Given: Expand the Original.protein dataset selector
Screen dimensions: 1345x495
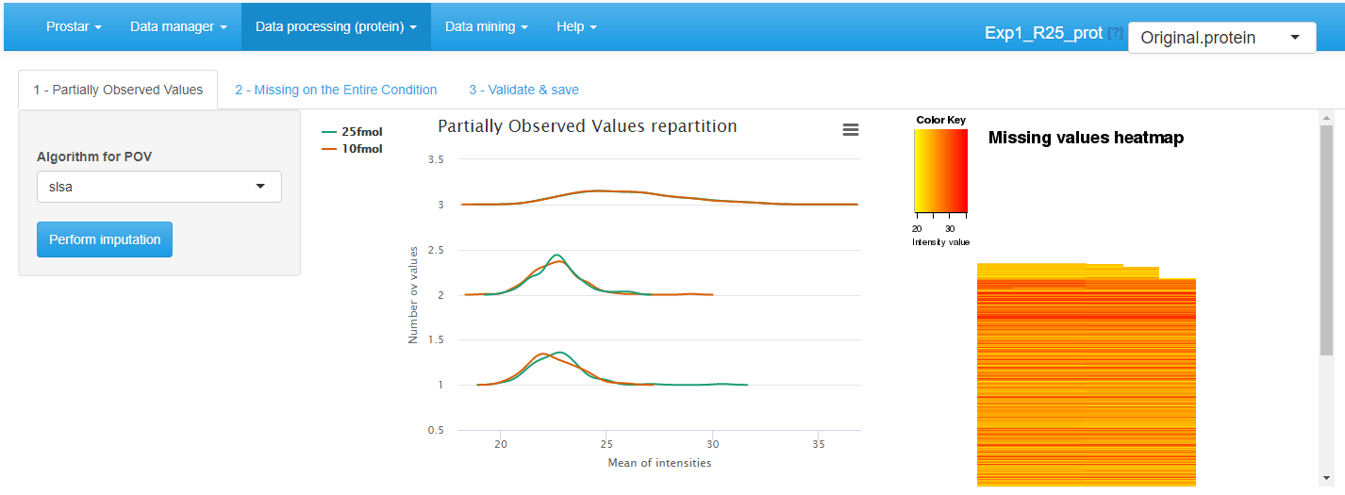Looking at the screenshot, I should pos(1221,38).
